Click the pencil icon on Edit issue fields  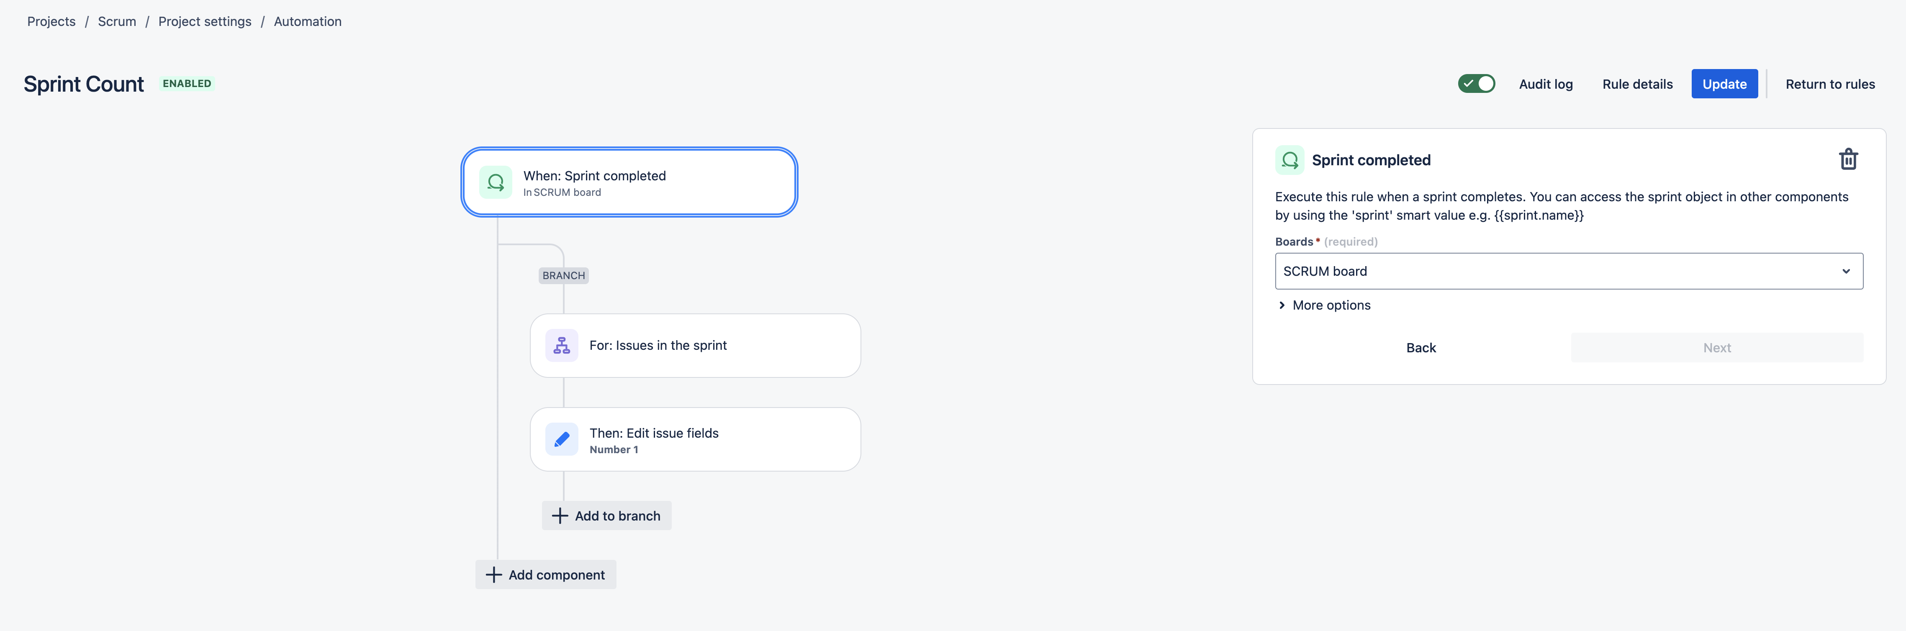(x=562, y=439)
